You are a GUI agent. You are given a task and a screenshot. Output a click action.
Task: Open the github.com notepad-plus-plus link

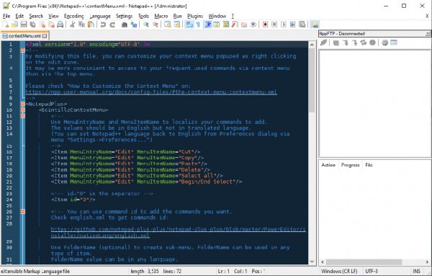pyautogui.click(x=178, y=232)
